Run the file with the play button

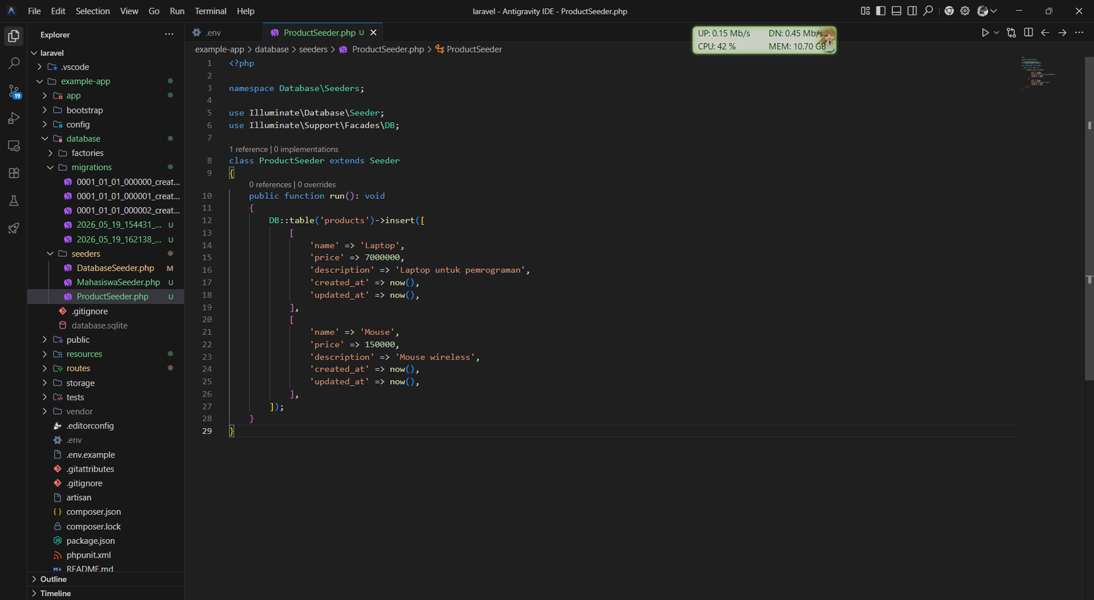pyautogui.click(x=985, y=33)
